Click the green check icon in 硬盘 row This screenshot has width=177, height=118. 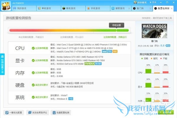33,85
